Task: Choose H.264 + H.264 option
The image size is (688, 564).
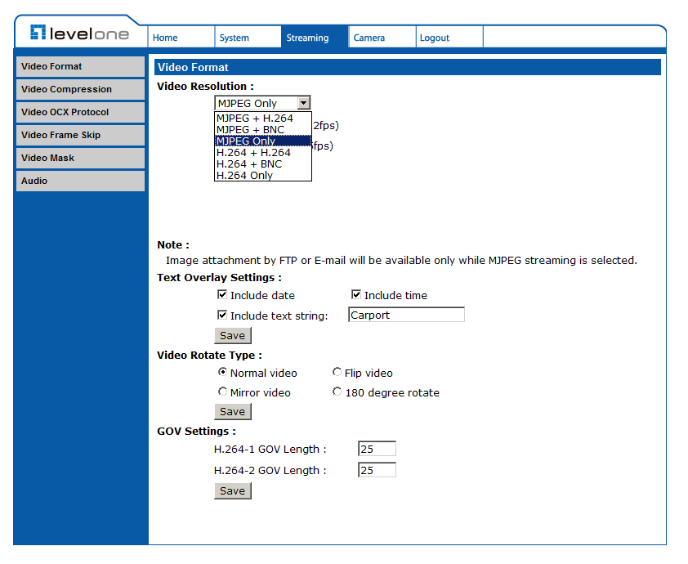Action: (x=263, y=152)
